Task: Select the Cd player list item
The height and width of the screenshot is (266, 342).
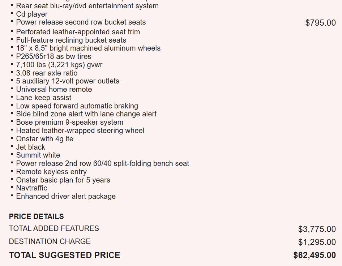Action: click(x=32, y=14)
